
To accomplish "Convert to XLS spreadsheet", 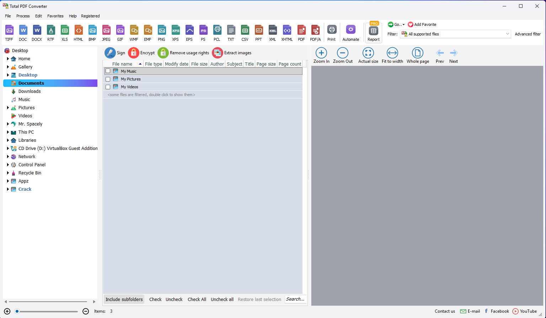I will (65, 33).
